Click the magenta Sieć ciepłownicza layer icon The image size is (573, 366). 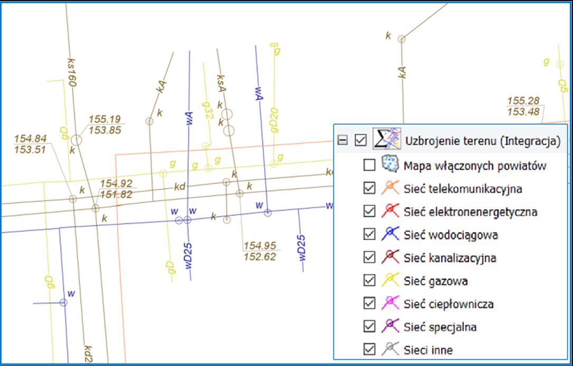[x=389, y=304]
